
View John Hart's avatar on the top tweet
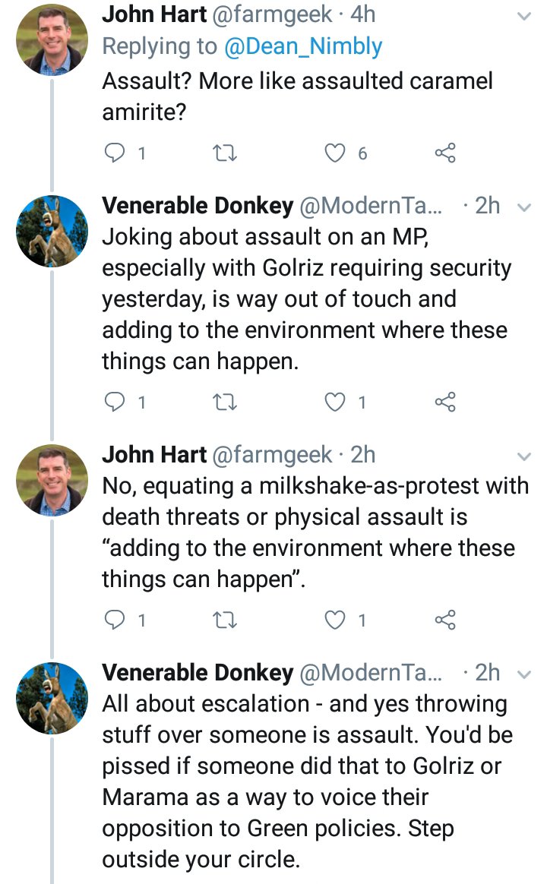point(52,39)
